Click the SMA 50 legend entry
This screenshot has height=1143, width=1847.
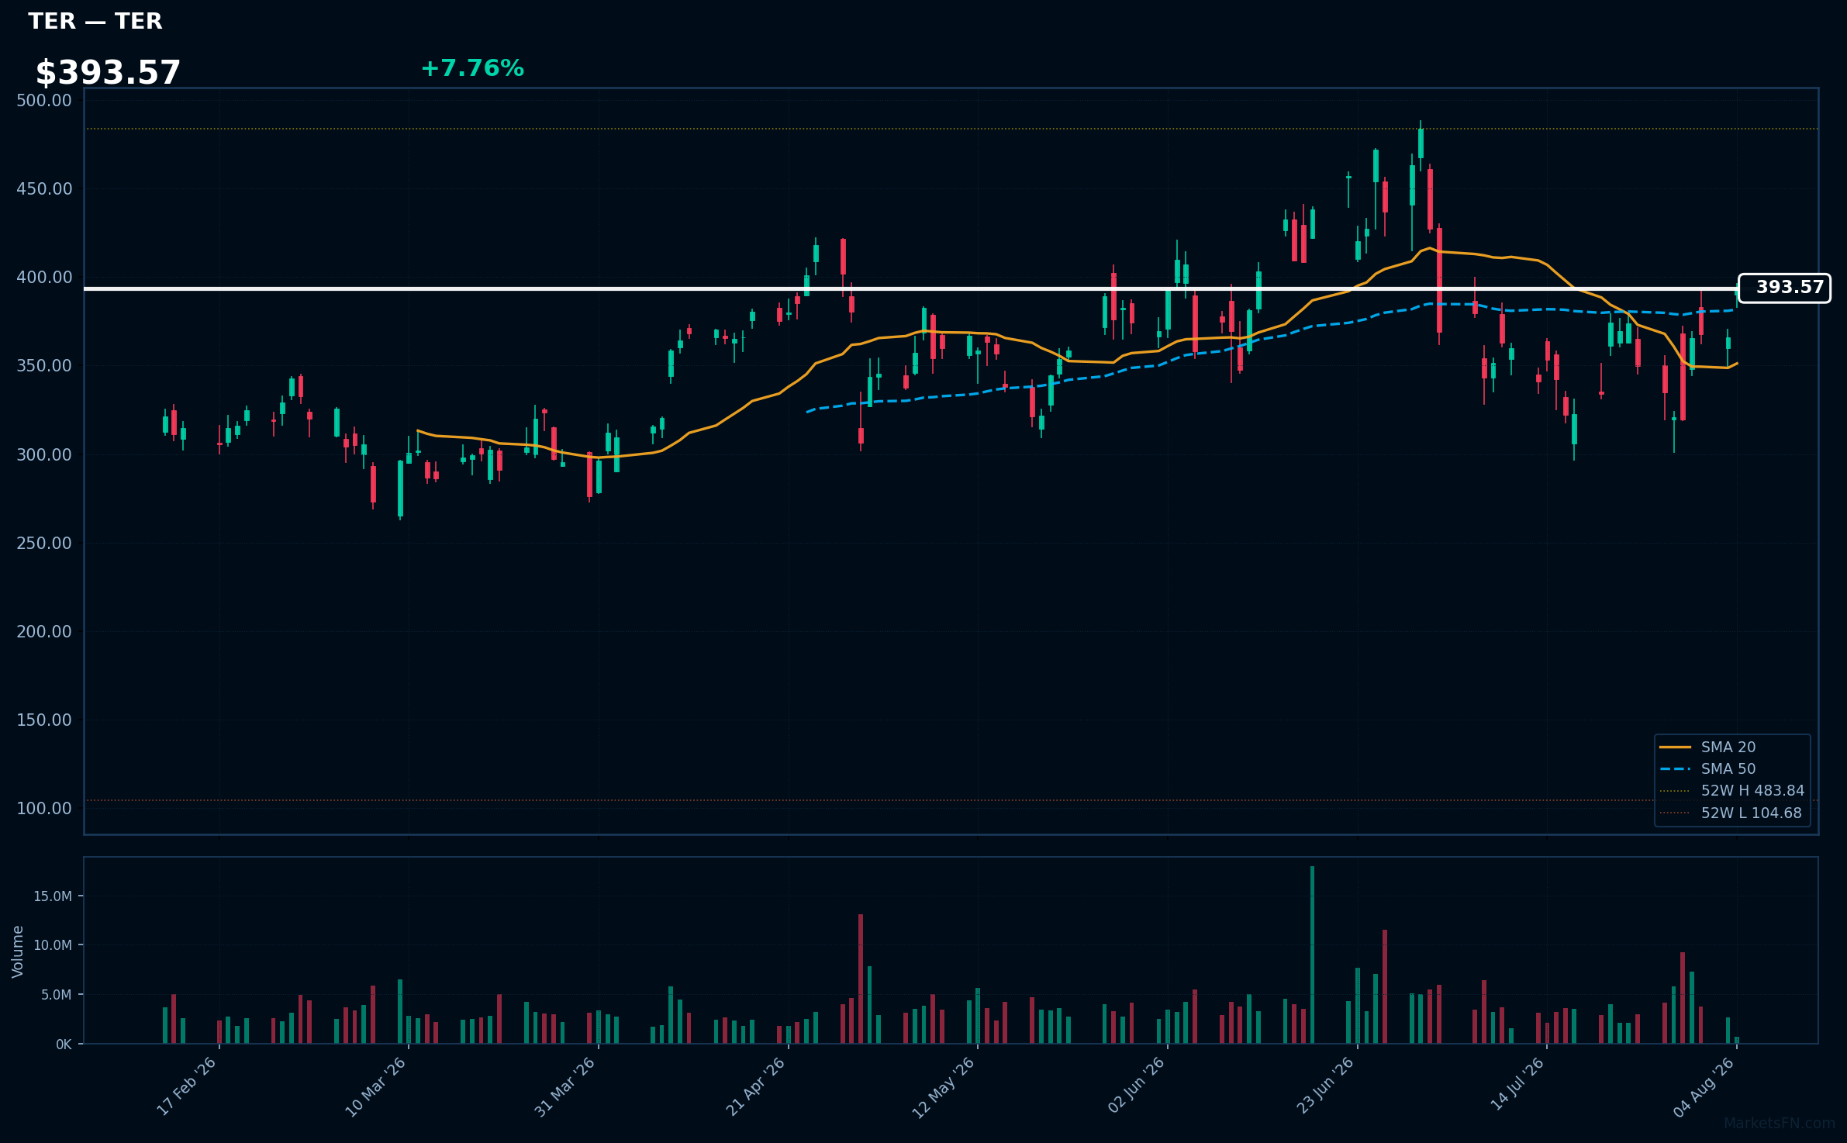[x=1707, y=768]
